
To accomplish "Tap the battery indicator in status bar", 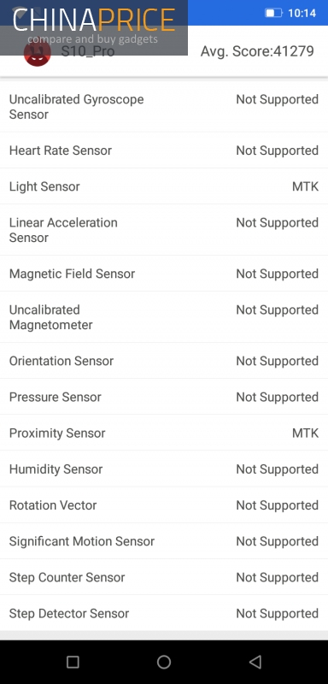I will (x=274, y=13).
